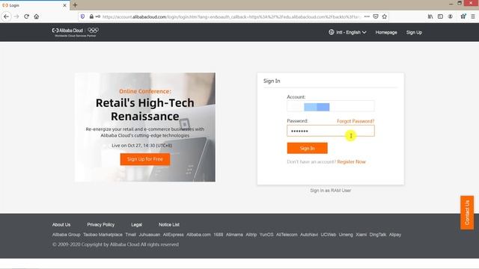Image resolution: width=479 pixels, height=269 pixels.
Task: Click the Sign In panel heading
Action: tap(272, 81)
